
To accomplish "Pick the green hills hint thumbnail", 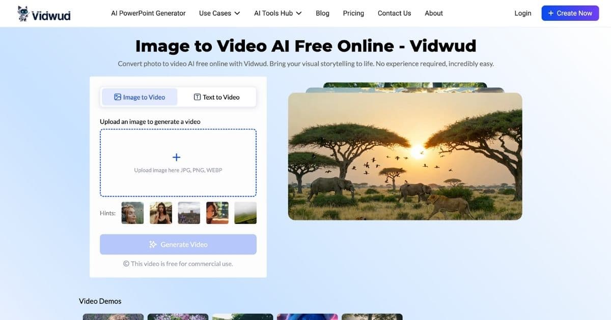I will [x=245, y=213].
